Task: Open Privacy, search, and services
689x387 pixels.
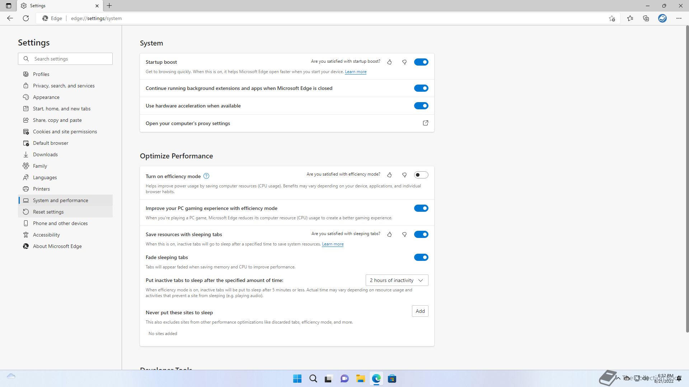Action: [65, 86]
